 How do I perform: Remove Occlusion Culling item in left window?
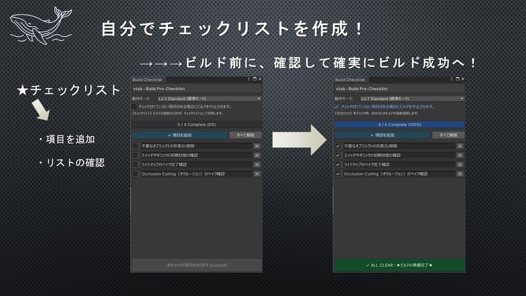pos(257,174)
